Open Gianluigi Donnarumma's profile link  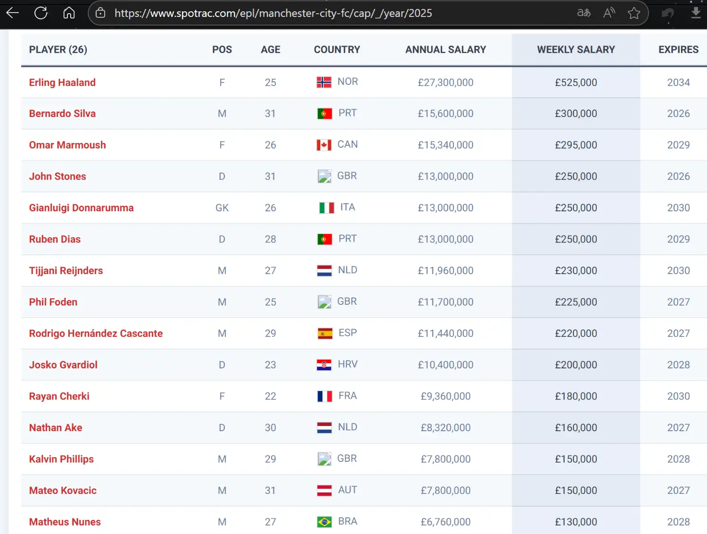coord(81,208)
